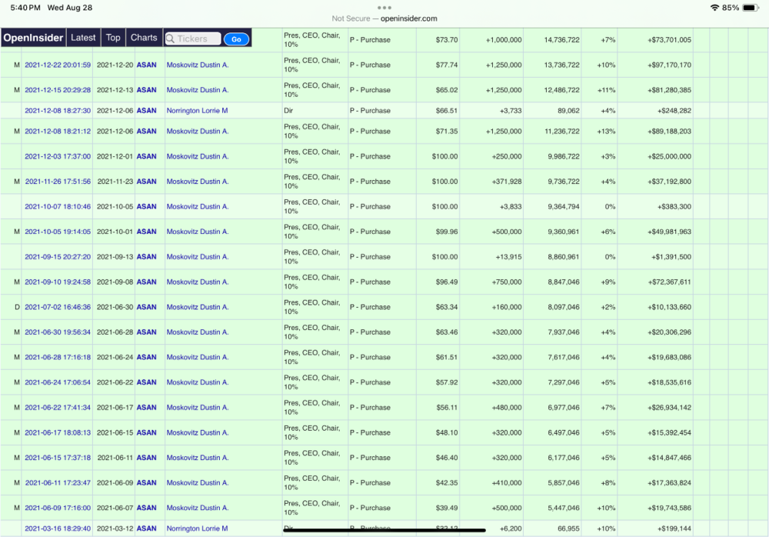The image size is (769, 537).
Task: Click the blue Go button
Action: (x=236, y=39)
